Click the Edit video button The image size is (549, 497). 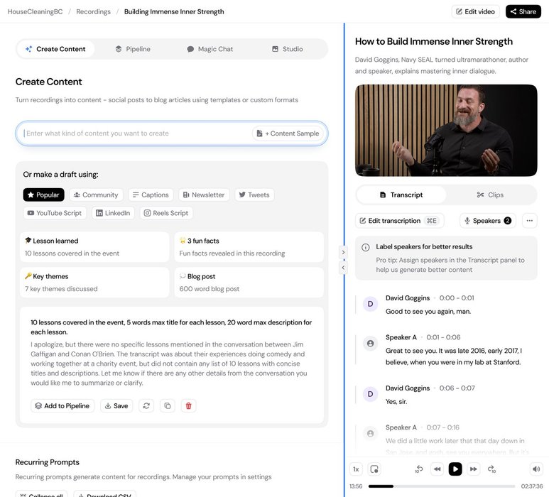click(x=475, y=11)
